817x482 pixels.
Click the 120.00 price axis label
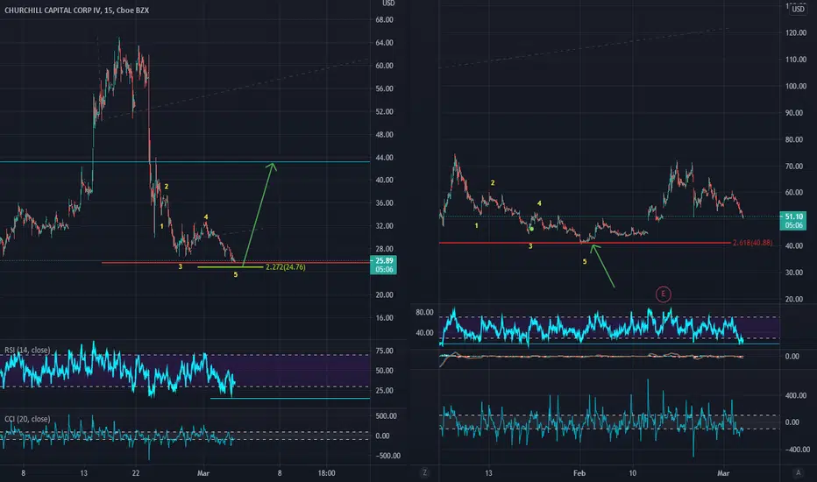point(796,32)
